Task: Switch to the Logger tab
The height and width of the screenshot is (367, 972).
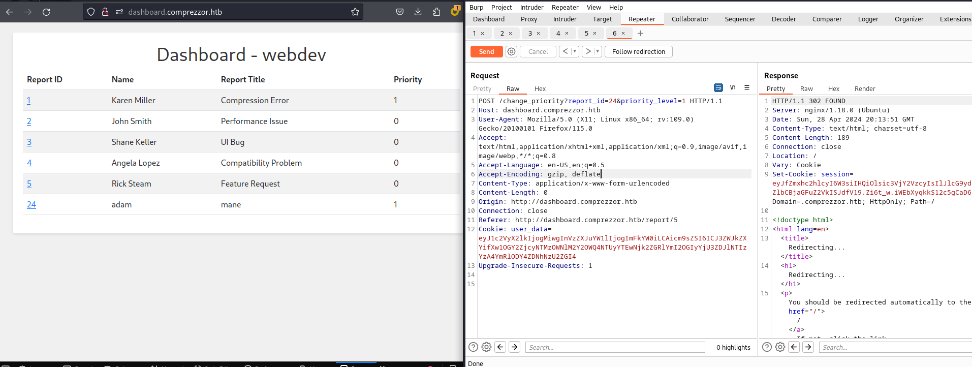Action: pos(868,19)
